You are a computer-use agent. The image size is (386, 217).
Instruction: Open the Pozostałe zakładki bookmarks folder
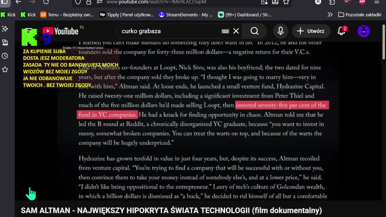click(360, 14)
